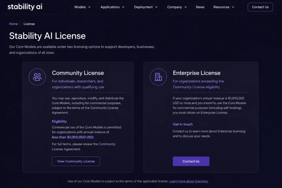The image size is (282, 188).
Task: Expand the Resources chevron arrow
Action: 233,7
